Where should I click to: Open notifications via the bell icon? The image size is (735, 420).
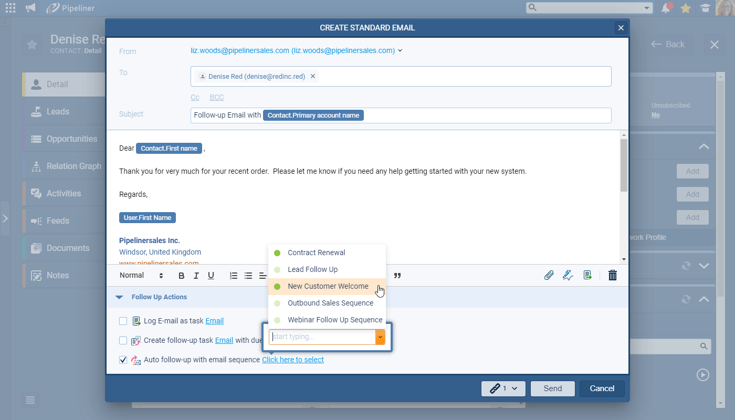click(x=666, y=8)
